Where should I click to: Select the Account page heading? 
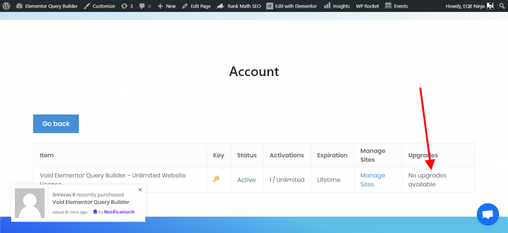coord(254,72)
